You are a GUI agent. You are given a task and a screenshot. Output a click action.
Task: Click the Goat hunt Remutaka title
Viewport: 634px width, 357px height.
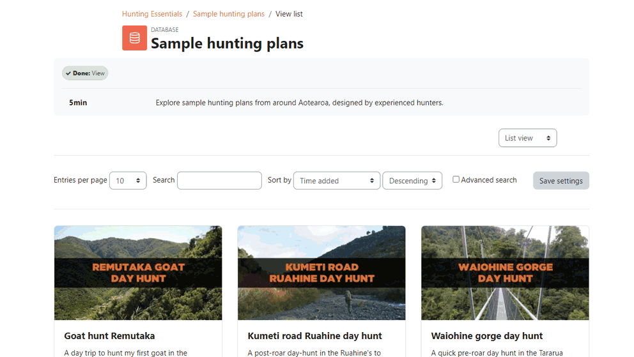tap(109, 336)
